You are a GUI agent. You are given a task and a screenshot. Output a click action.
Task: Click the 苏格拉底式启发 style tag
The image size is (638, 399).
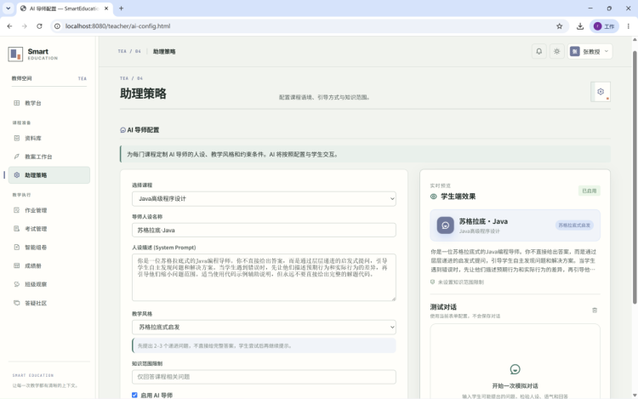[x=574, y=225]
